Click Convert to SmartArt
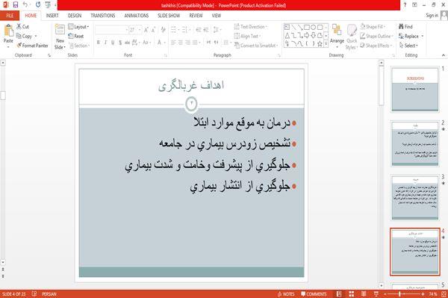The image size is (448, 298). pyautogui.click(x=256, y=46)
